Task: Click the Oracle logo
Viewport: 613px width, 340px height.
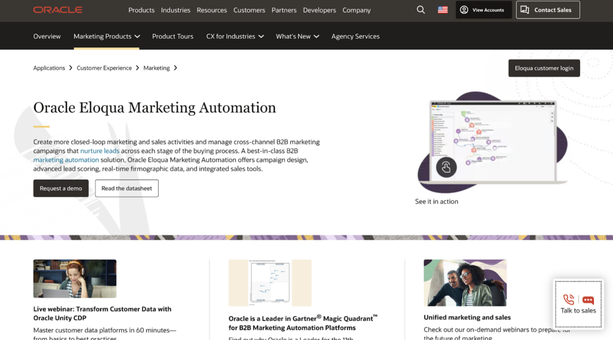Action: pos(57,10)
